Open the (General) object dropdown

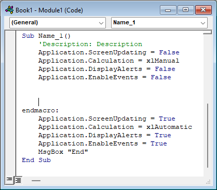pos(58,23)
